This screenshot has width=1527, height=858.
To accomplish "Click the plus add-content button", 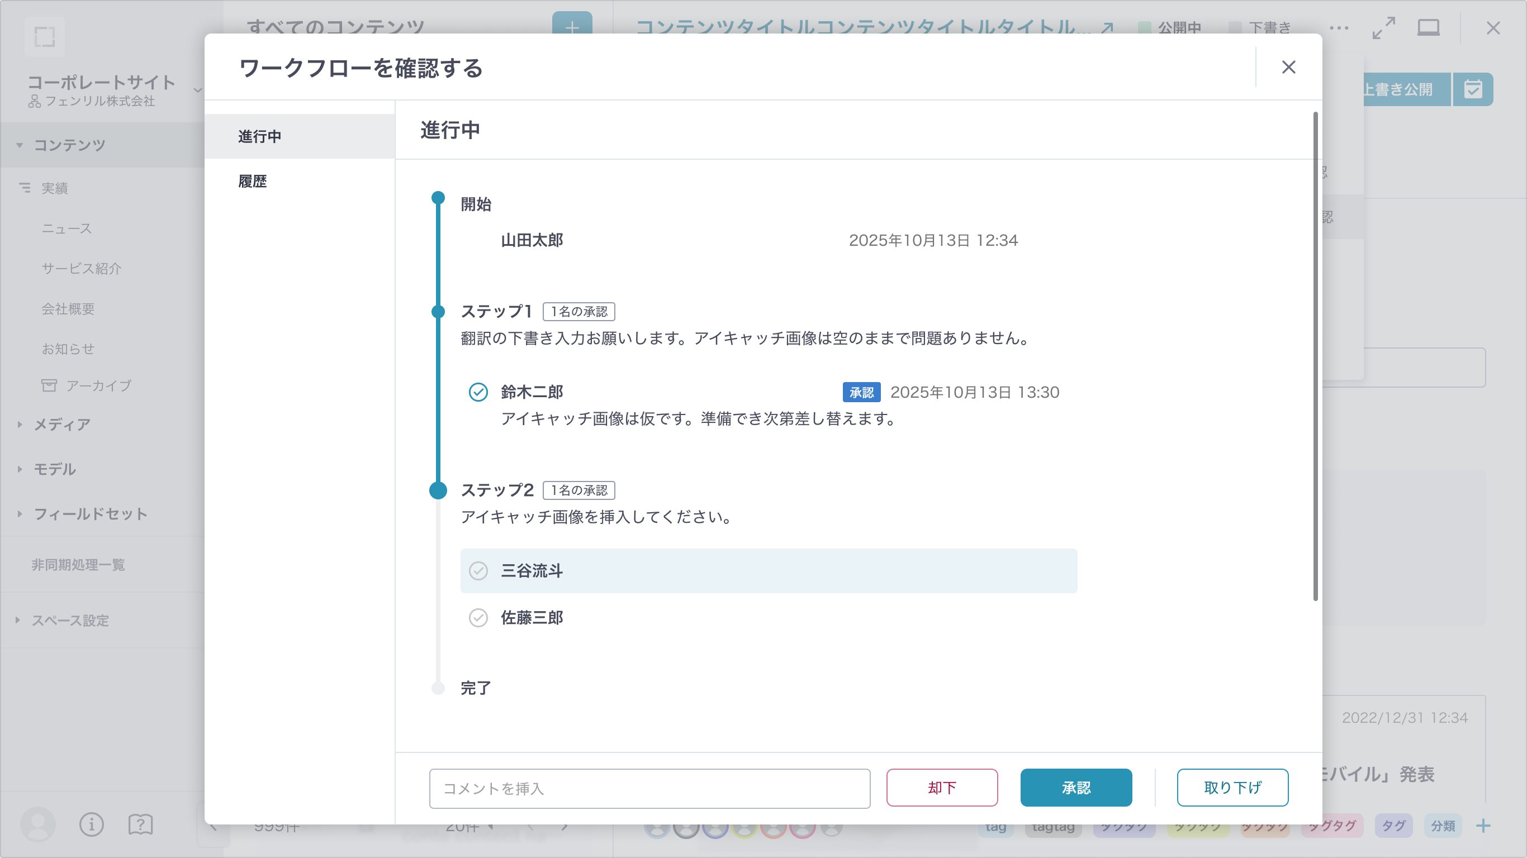I will pyautogui.click(x=572, y=23).
